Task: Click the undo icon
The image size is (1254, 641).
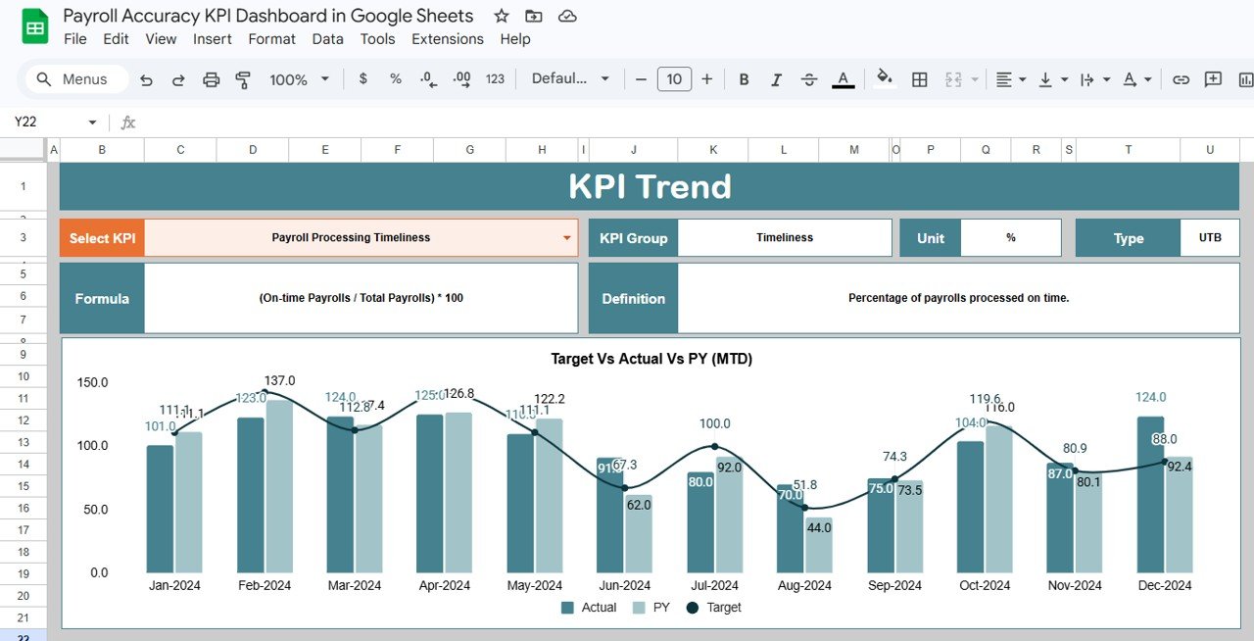Action: (146, 78)
